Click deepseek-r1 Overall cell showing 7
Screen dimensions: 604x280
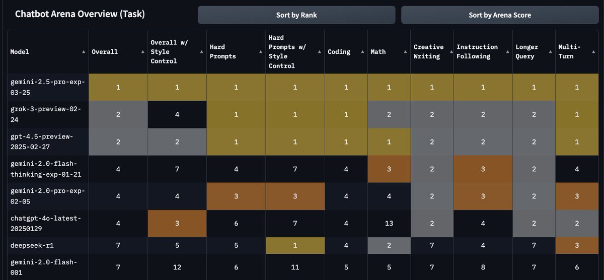[118, 245]
